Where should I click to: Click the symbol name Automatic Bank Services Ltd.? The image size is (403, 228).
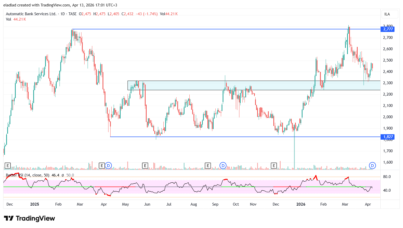pos(31,14)
